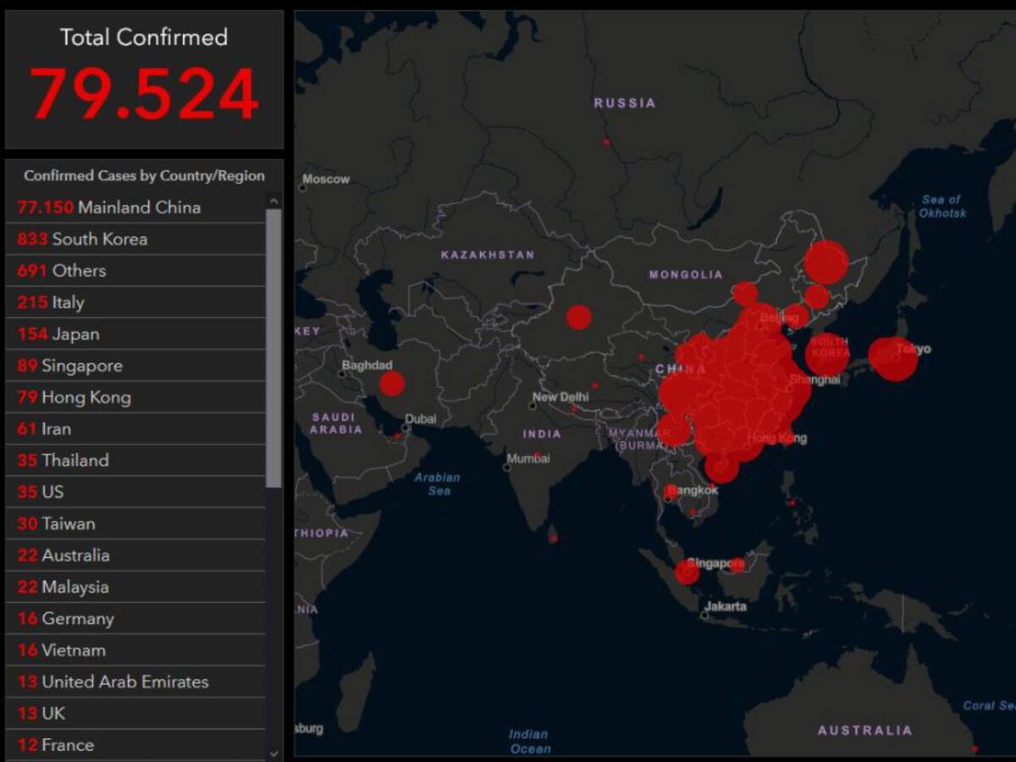Select the red case bubble over South Korea
Viewport: 1016px width, 762px height.
click(x=827, y=354)
